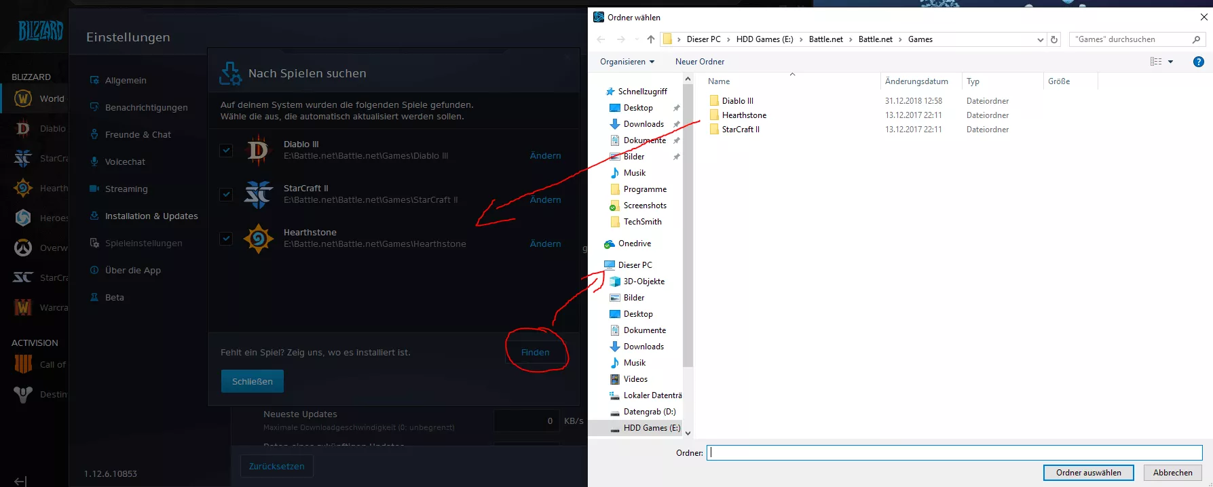Click Neuer Ordner button

700,62
